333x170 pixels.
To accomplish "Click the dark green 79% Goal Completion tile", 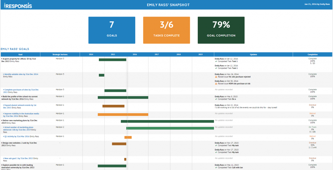I will [221, 30].
